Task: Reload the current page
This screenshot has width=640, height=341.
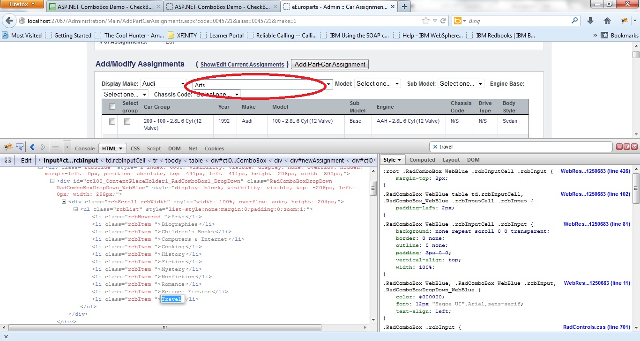Action: 443,21
